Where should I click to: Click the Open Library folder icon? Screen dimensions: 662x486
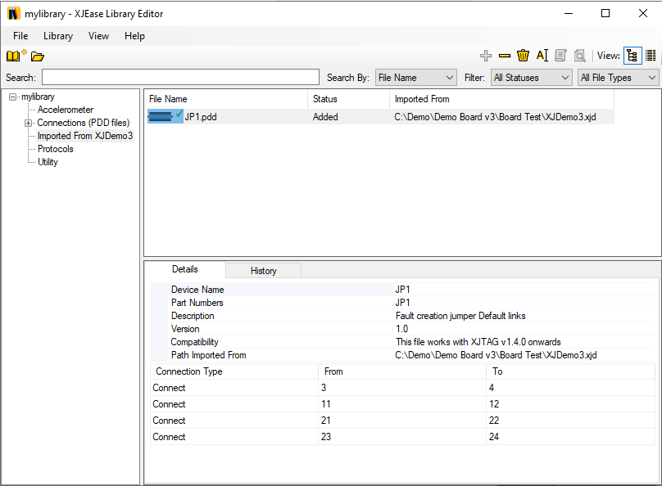(x=38, y=56)
